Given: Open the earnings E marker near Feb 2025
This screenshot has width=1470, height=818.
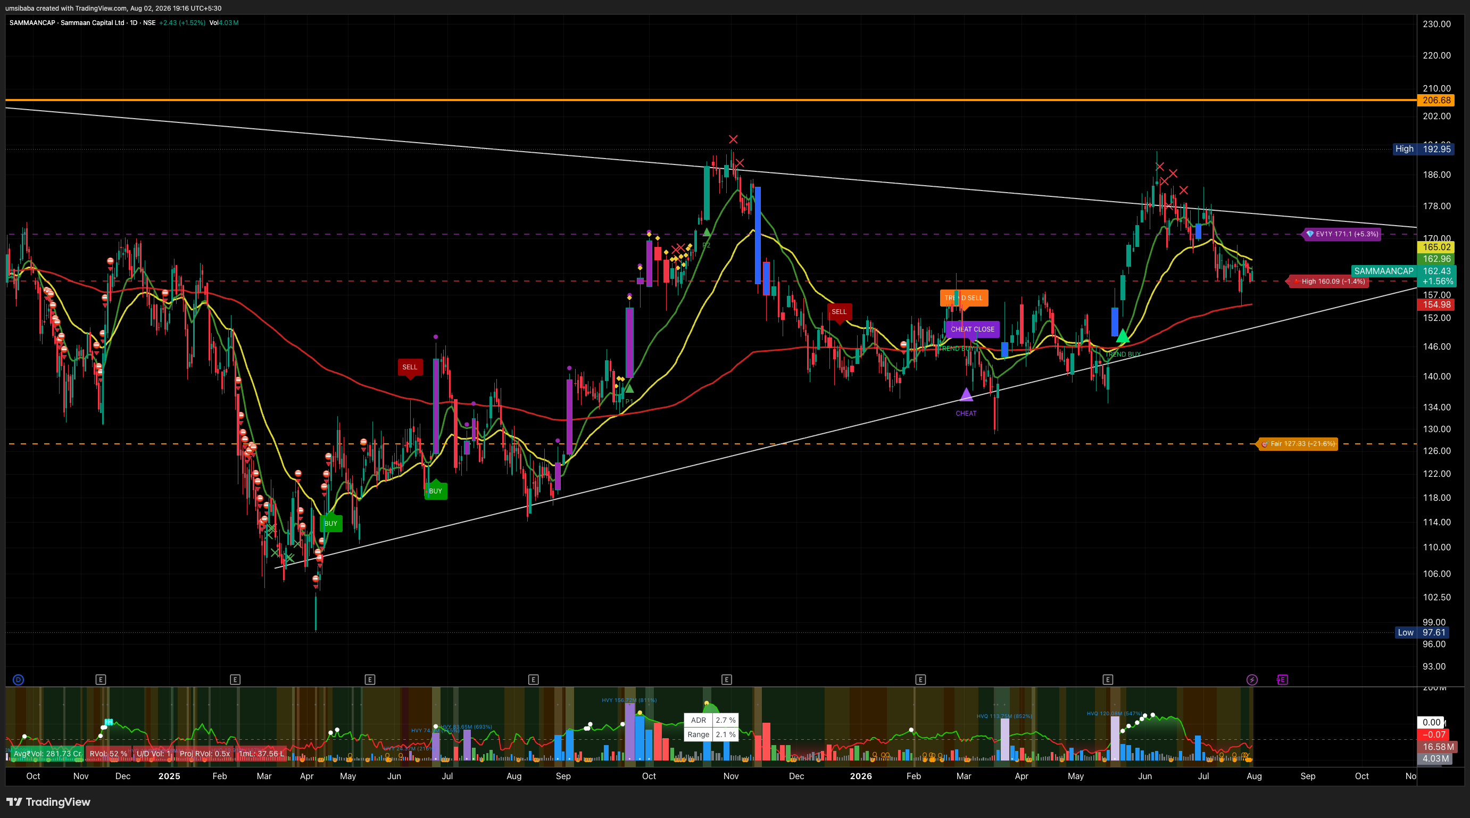Looking at the screenshot, I should [x=235, y=679].
